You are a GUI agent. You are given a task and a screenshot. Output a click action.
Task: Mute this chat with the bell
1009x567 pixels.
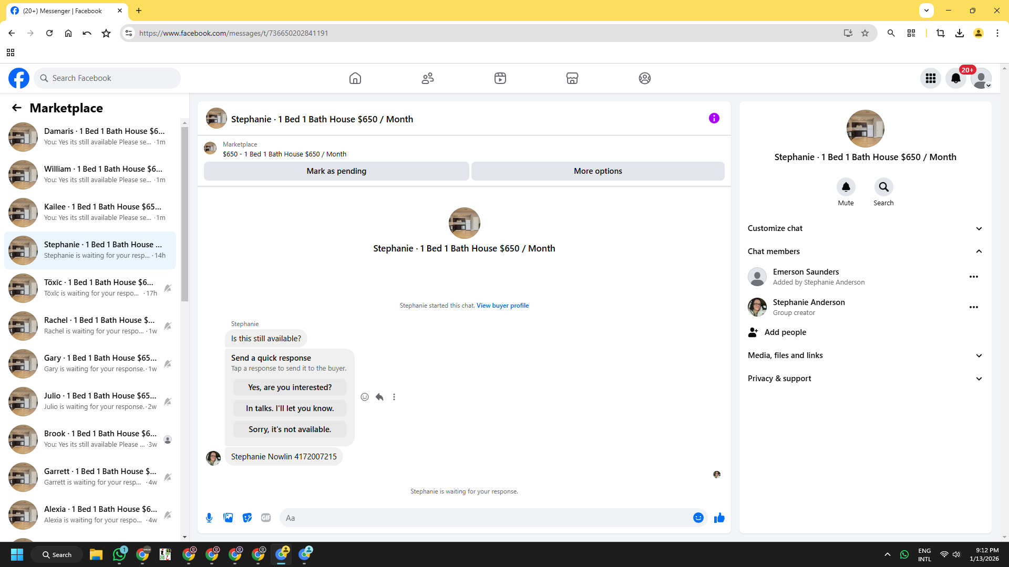pos(846,187)
